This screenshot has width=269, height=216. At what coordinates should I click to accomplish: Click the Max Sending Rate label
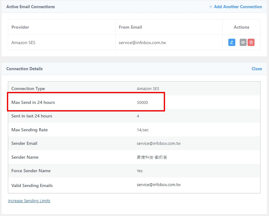click(30, 130)
